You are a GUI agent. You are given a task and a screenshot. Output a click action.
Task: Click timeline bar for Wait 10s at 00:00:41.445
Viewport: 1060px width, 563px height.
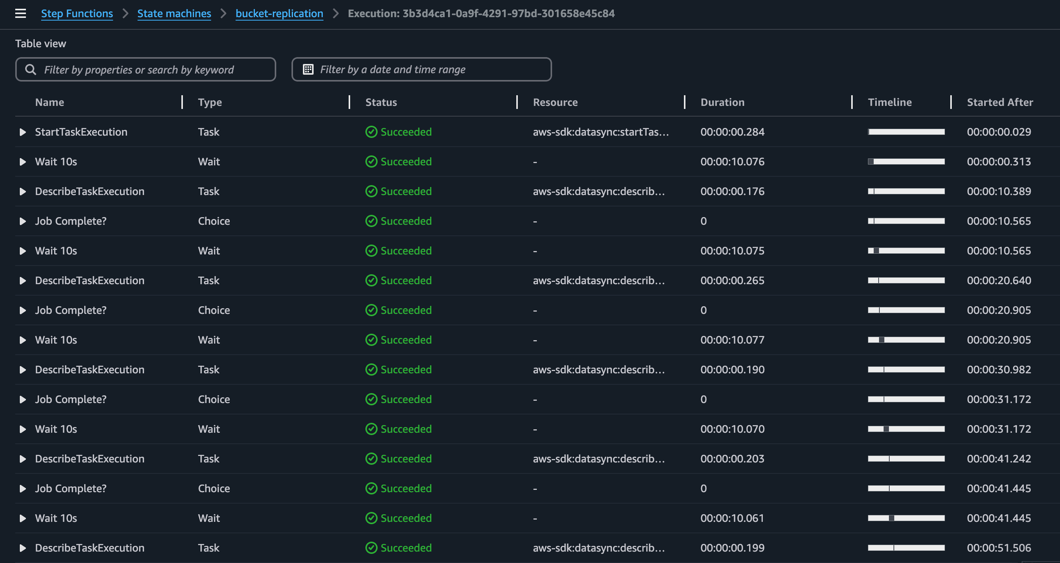(x=906, y=518)
